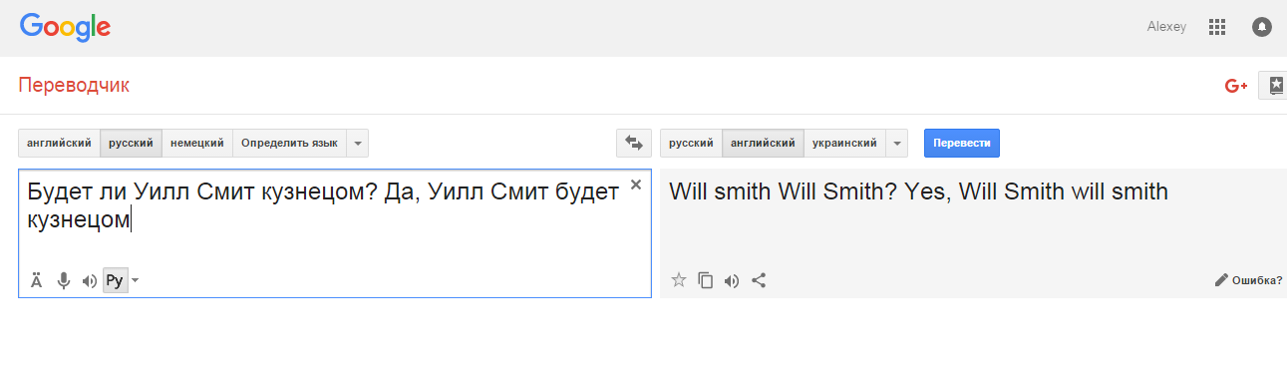This screenshot has height=373, width=1287.
Task: Listen to the English translation
Action: 732,280
